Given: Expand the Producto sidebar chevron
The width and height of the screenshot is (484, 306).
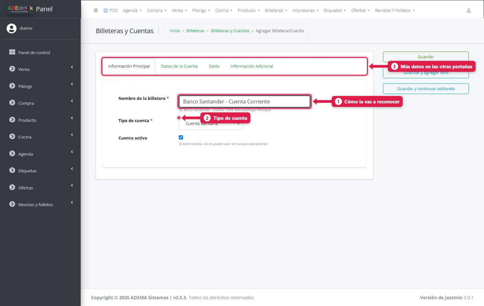Looking at the screenshot, I should [72, 118].
